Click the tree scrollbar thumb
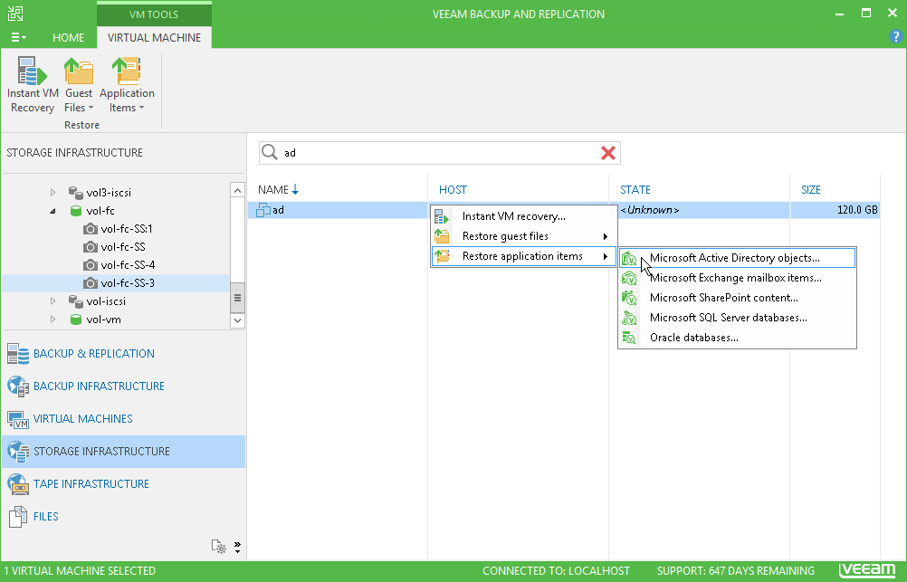 coord(237,298)
